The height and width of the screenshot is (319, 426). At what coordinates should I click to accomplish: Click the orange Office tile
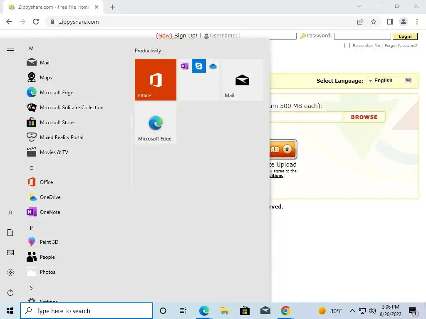coord(156,80)
